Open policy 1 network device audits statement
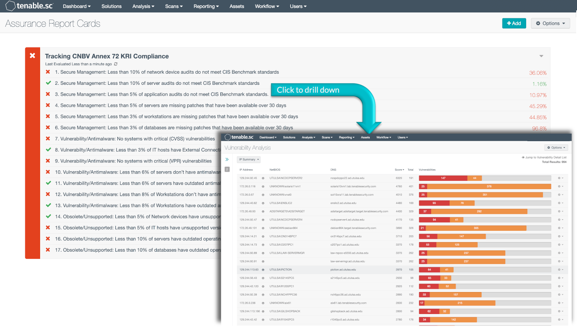Image resolution: width=577 pixels, height=328 pixels. [x=167, y=72]
